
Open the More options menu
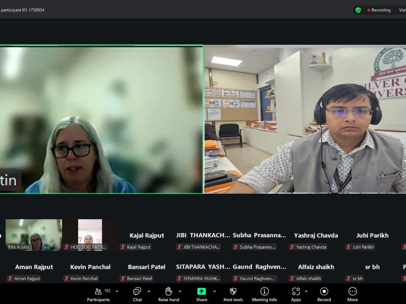click(352, 292)
